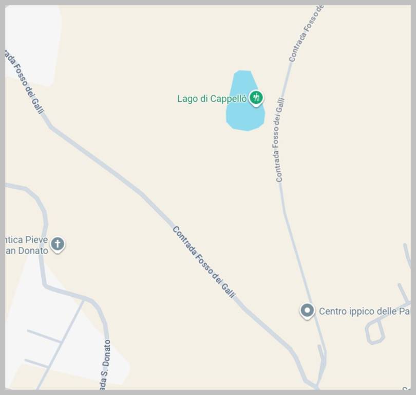The height and width of the screenshot is (395, 416).
Task: Click the vertical Contrada Fosso dei Galli label beside the lake
Action: 278,140
